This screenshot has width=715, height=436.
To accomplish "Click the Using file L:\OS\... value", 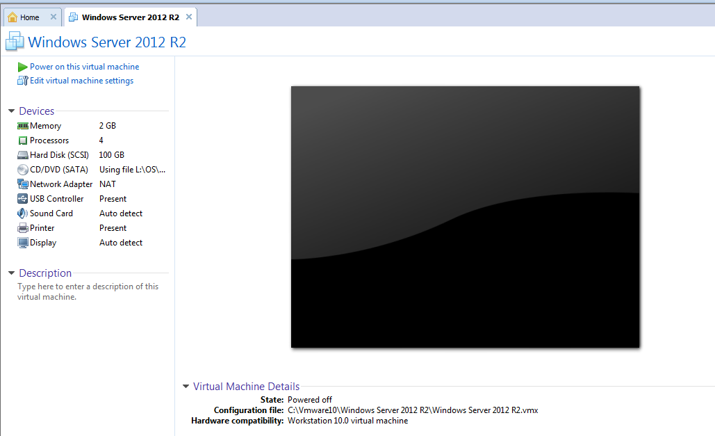I will pyautogui.click(x=132, y=170).
